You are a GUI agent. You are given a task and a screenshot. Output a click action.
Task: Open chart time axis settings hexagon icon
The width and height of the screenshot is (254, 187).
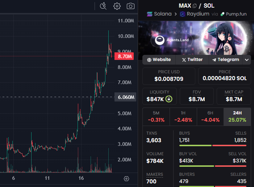(x=126, y=179)
